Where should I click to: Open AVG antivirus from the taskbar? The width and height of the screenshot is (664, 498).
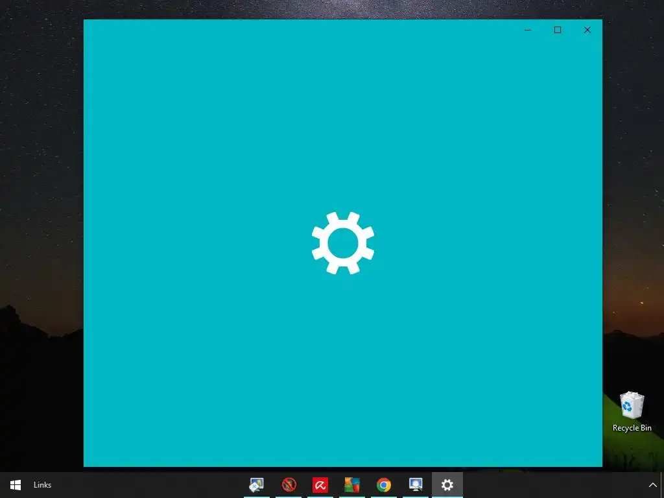[x=352, y=485]
